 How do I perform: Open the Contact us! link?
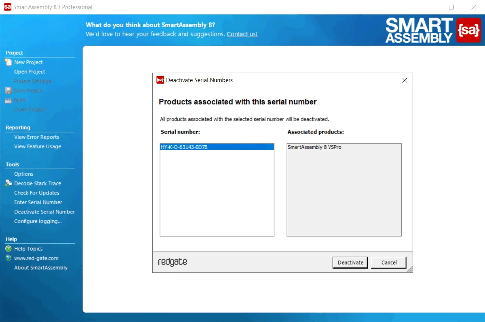(242, 34)
